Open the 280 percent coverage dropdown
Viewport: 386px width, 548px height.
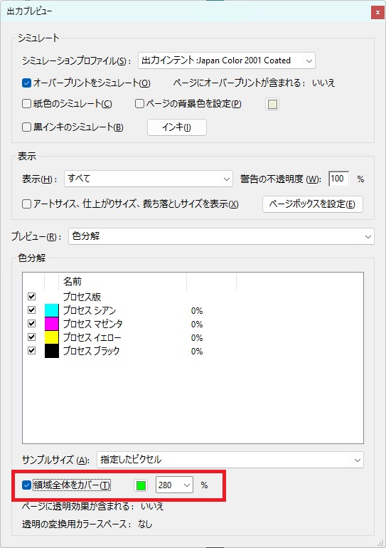(174, 485)
